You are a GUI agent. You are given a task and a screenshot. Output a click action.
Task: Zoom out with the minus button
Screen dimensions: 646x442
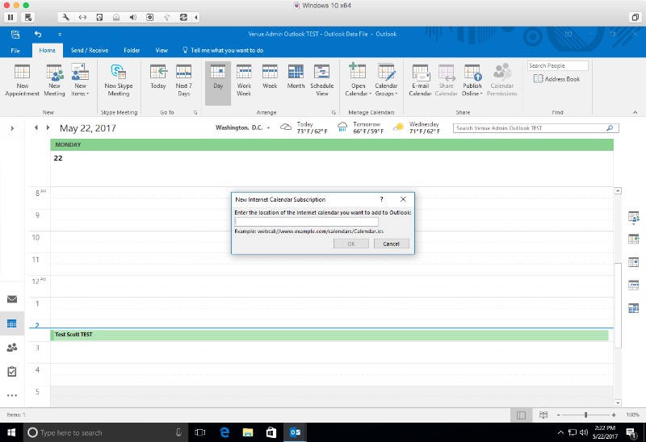[558, 415]
